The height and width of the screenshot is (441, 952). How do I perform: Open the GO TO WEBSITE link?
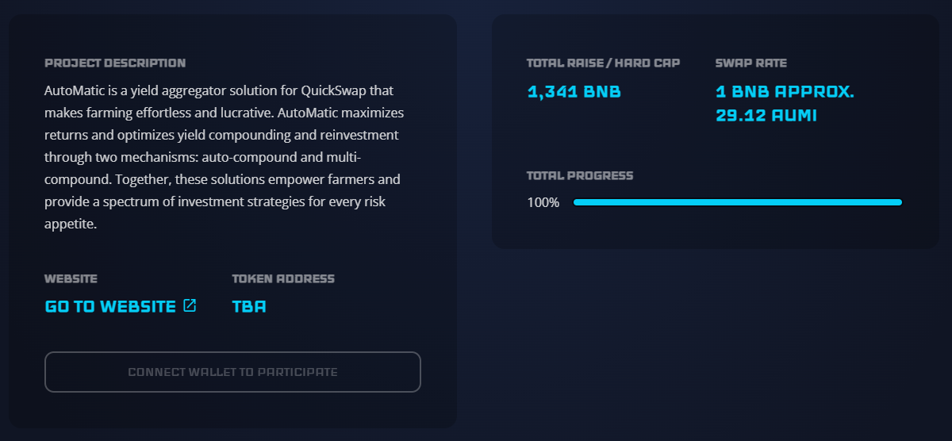tap(110, 306)
